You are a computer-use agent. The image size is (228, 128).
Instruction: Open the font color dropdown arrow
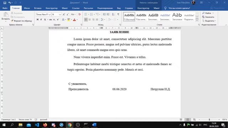(77, 20)
